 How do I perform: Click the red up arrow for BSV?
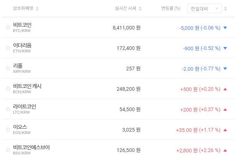tap(225, 150)
